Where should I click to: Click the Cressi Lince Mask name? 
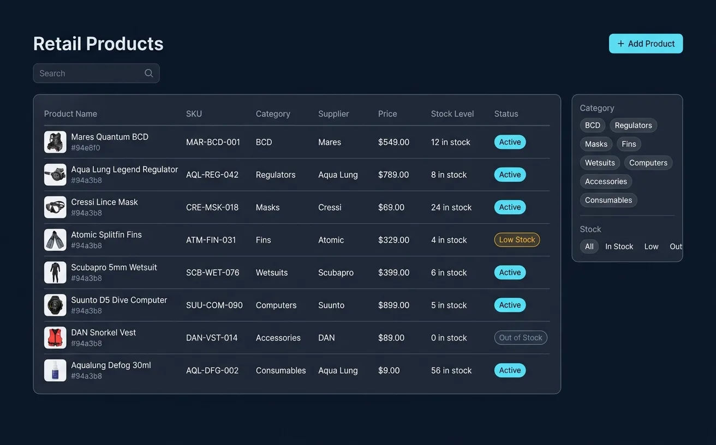point(104,202)
